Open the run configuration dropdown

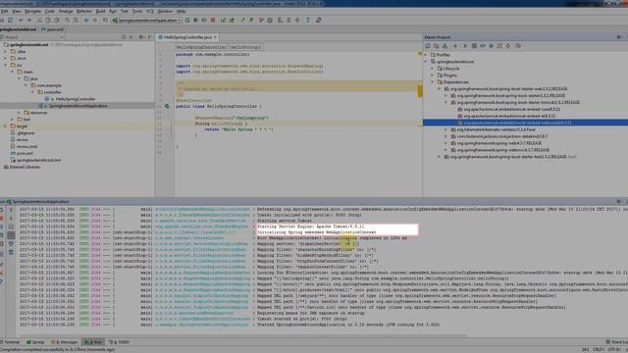coord(146,20)
